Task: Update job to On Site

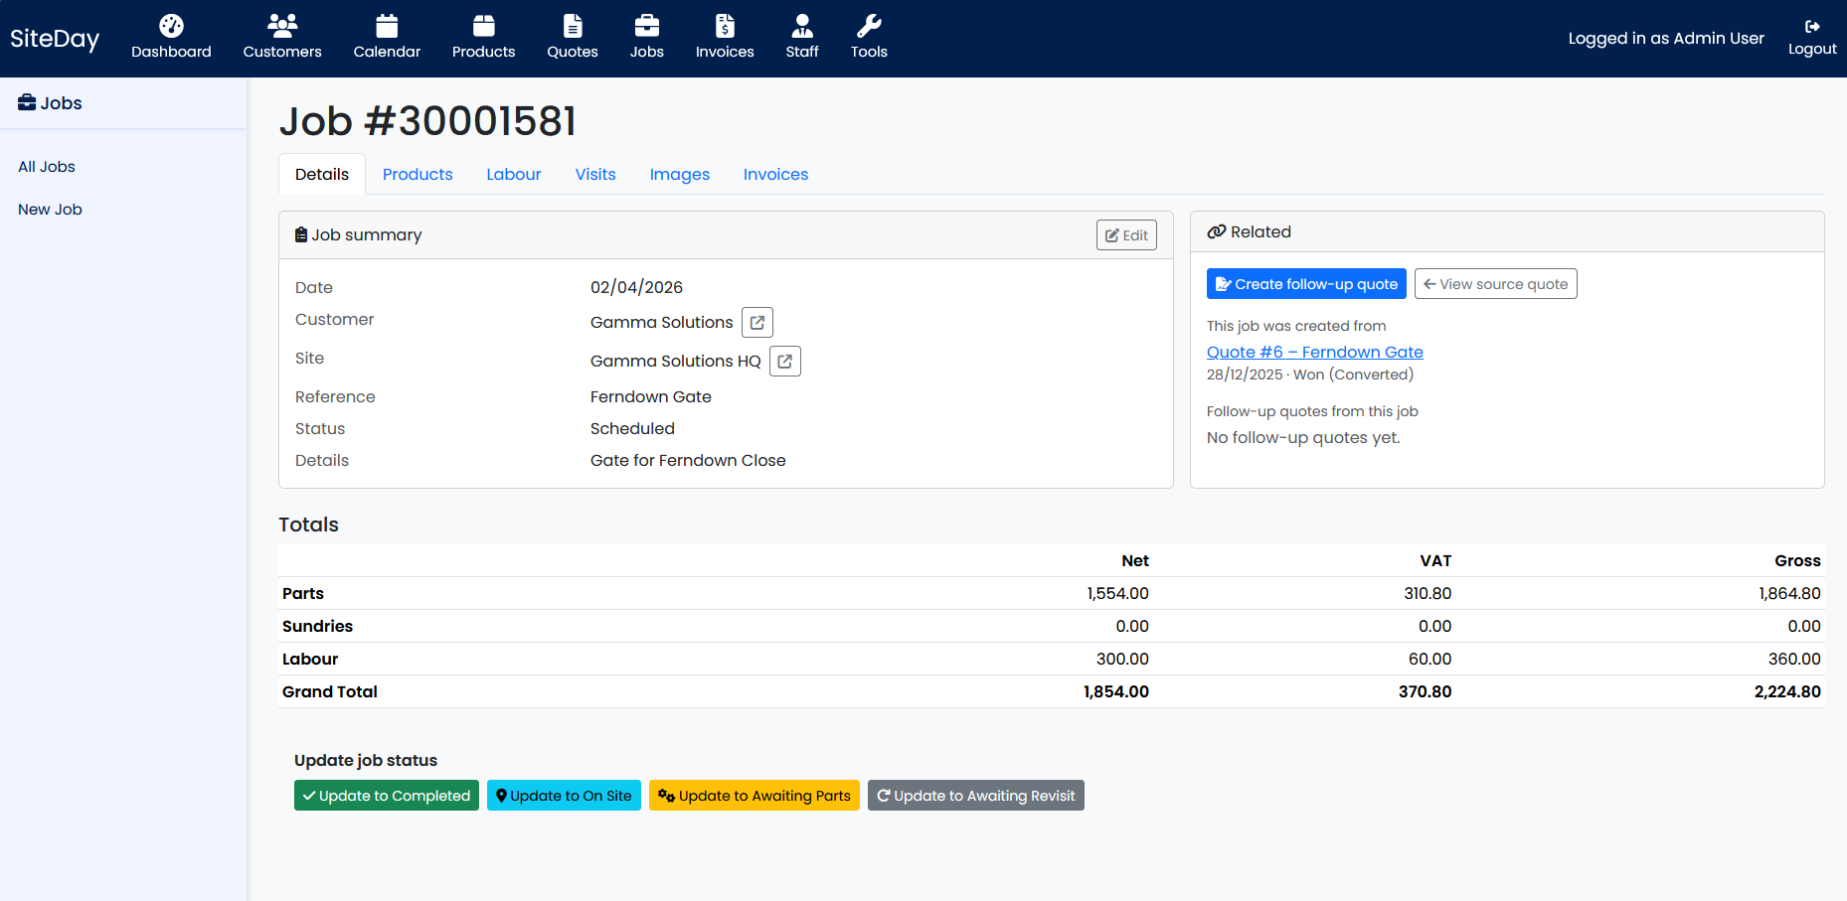Action: [x=564, y=796]
